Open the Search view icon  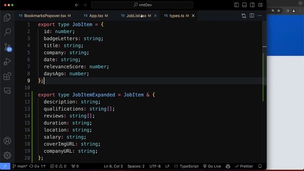(x=7, y=32)
